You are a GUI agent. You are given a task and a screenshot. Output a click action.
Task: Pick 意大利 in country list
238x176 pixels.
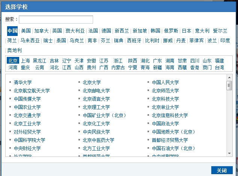tap(202, 31)
